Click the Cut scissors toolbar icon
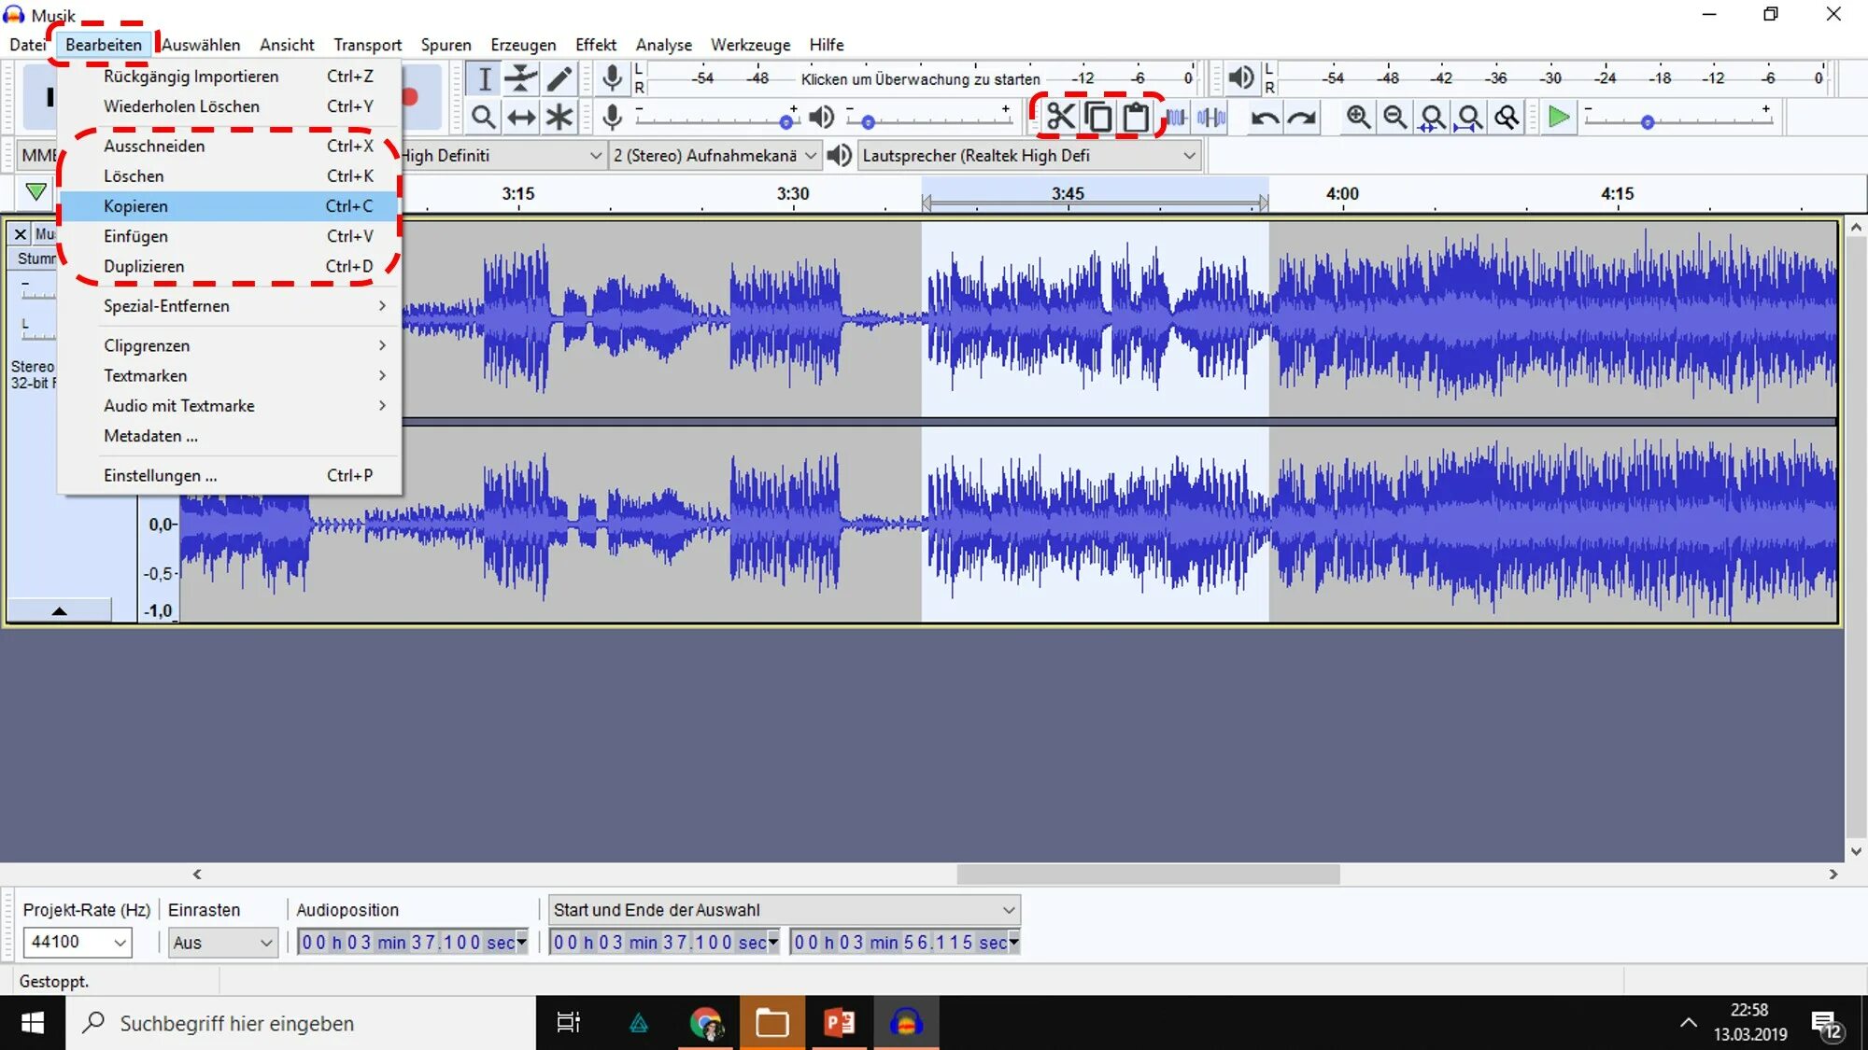The width and height of the screenshot is (1868, 1050). click(1061, 118)
